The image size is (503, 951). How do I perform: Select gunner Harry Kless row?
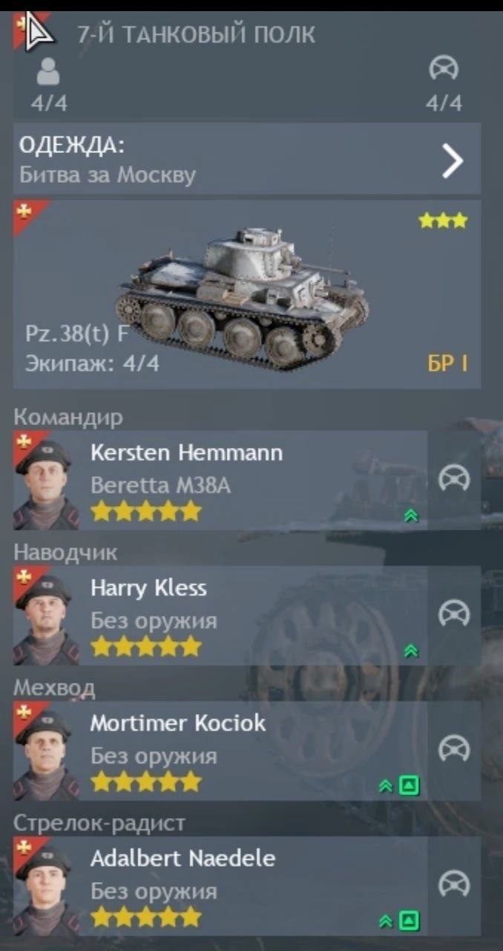220,615
